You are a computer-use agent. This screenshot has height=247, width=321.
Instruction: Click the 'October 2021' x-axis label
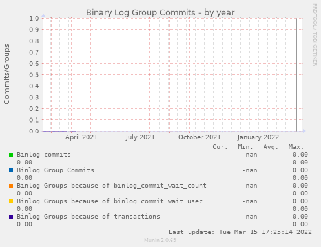200,137
